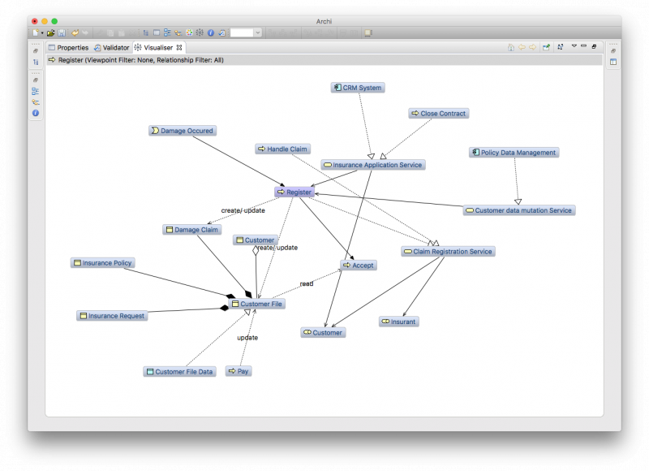
Task: Open the Properties view from the main toolbar
Action: click(157, 32)
